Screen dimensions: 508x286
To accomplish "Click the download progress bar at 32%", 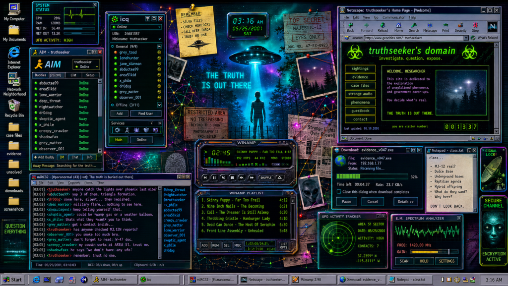I will tap(372, 176).
